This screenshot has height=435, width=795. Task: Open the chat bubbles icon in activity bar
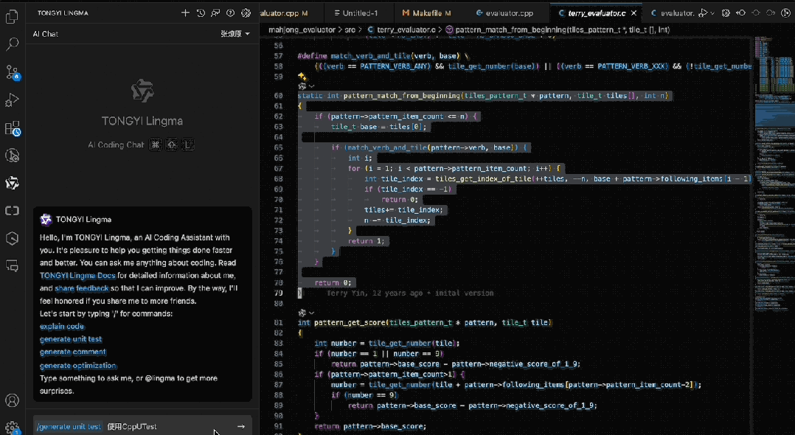click(12, 265)
